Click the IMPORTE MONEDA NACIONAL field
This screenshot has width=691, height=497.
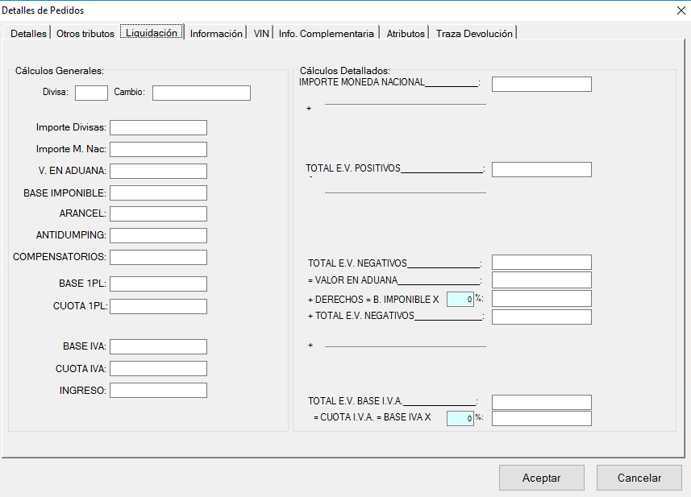pyautogui.click(x=541, y=85)
